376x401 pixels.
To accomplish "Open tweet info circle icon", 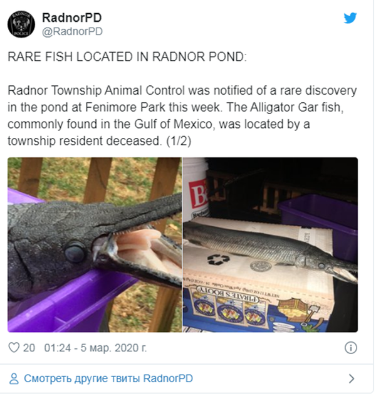I will [x=350, y=348].
